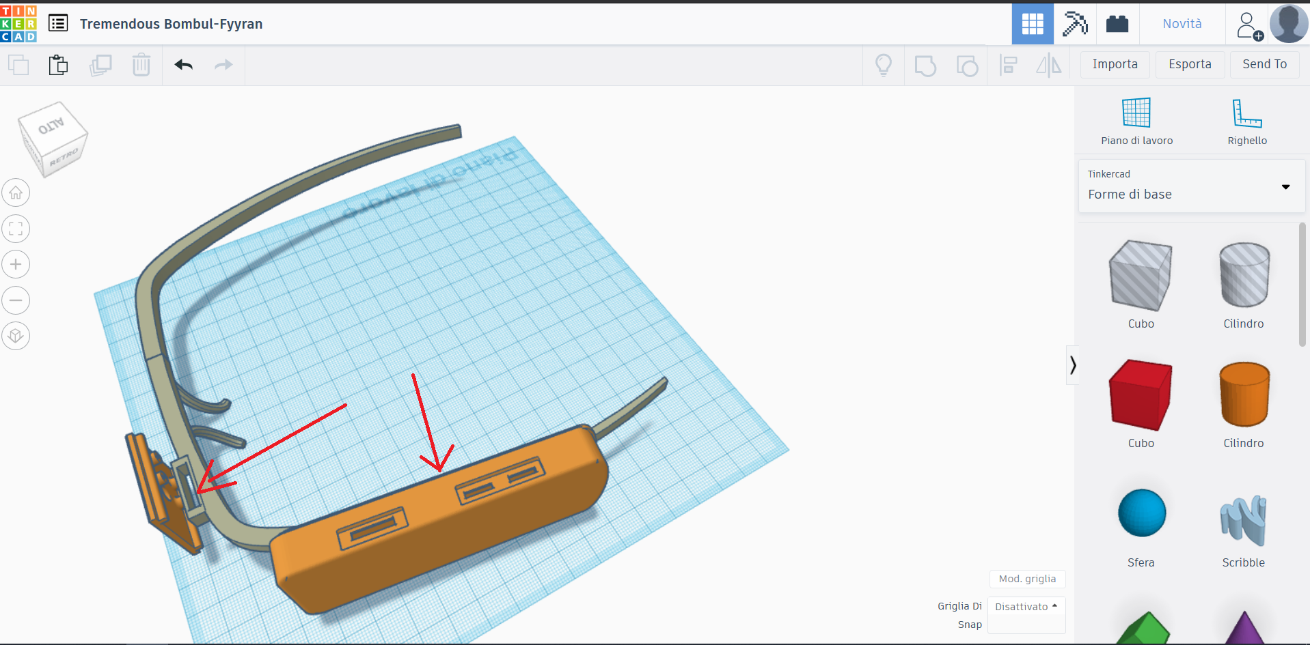This screenshot has height=645, width=1310.
Task: Click the Tinkercad logo
Action: [x=18, y=23]
